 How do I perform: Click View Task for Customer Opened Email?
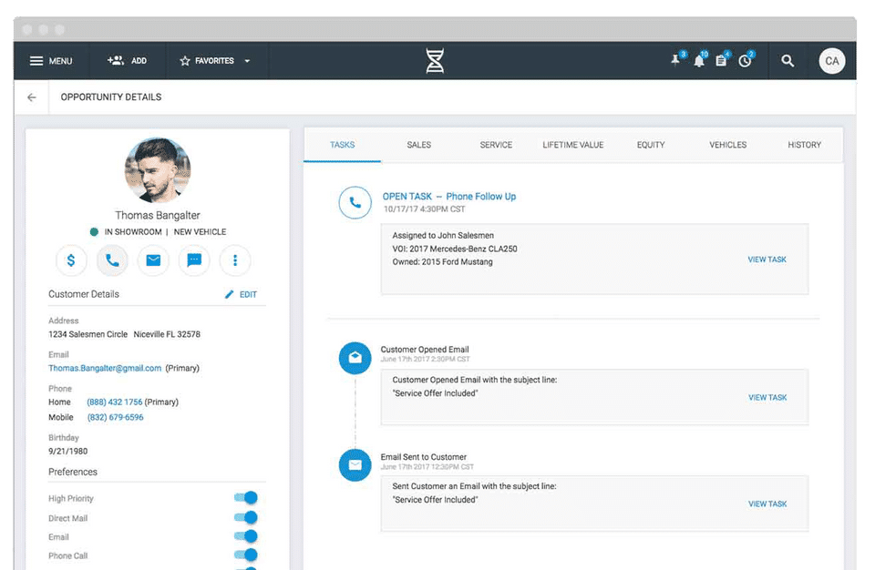767,398
